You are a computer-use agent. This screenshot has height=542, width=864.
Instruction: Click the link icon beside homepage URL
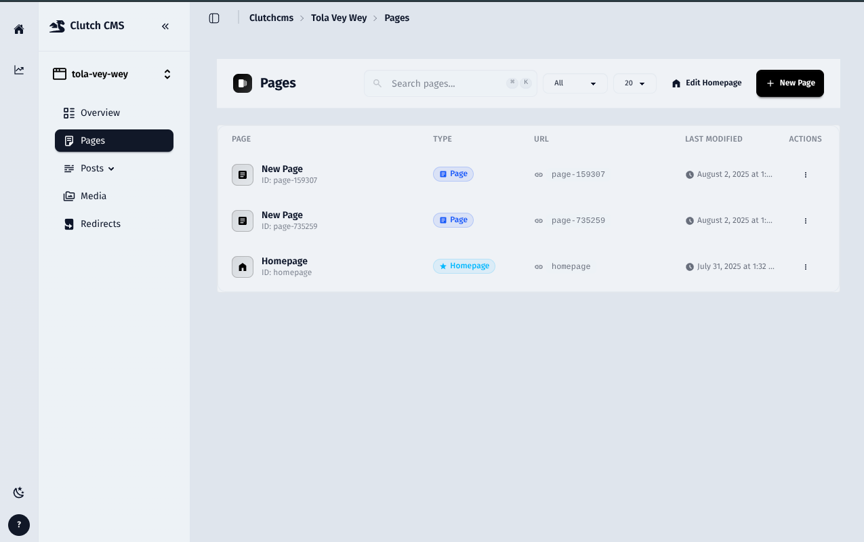click(x=539, y=266)
